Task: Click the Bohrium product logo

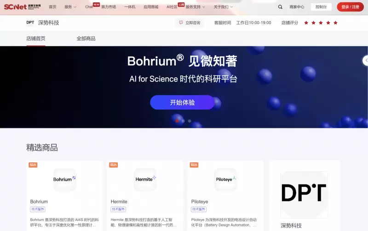Action: click(64, 179)
